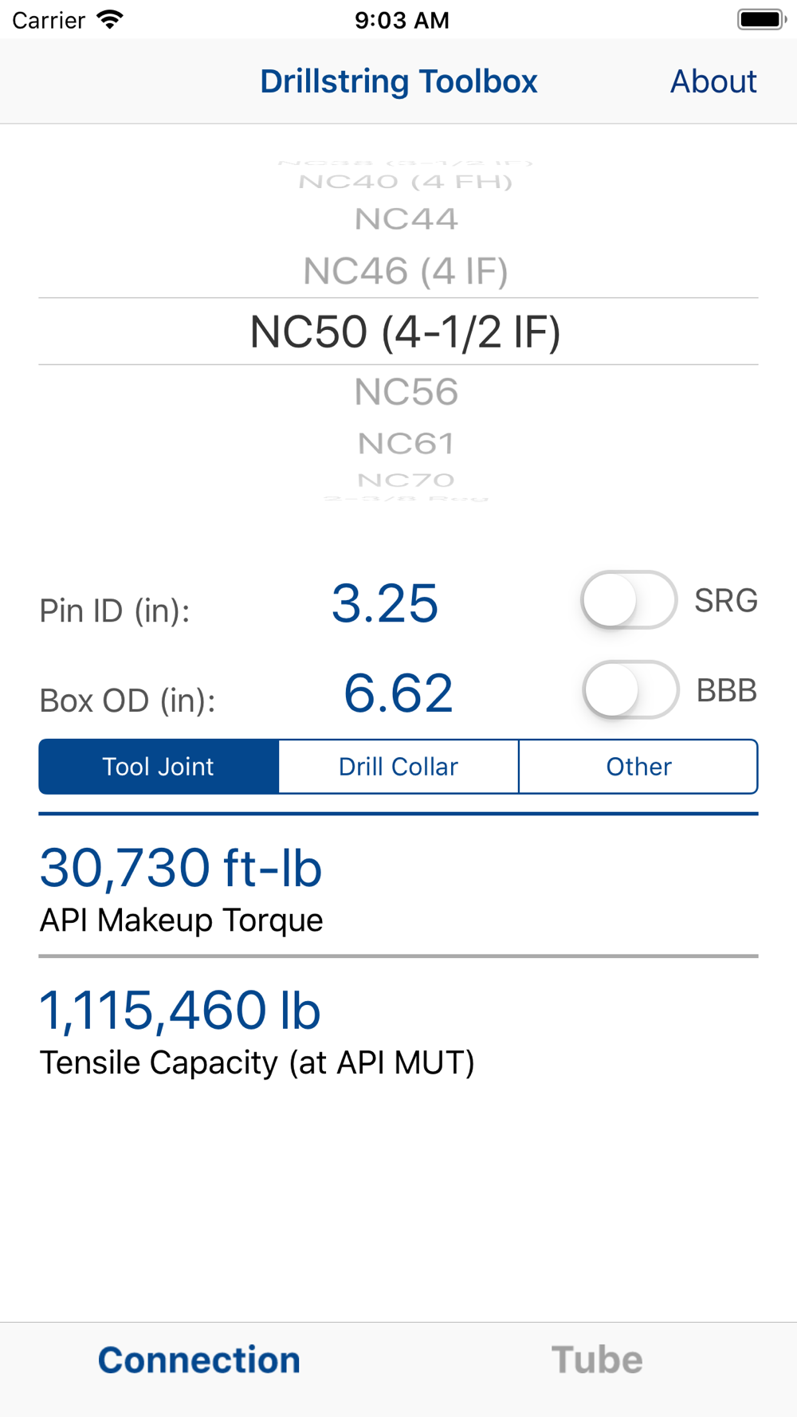Select NC70 picker row
This screenshot has height=1417, width=797.
(x=406, y=481)
